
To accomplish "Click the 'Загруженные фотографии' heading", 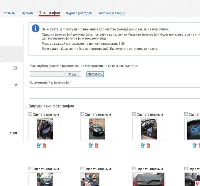I will [51, 106].
